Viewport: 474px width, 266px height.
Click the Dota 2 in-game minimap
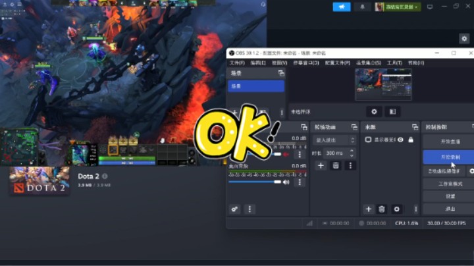(18, 147)
